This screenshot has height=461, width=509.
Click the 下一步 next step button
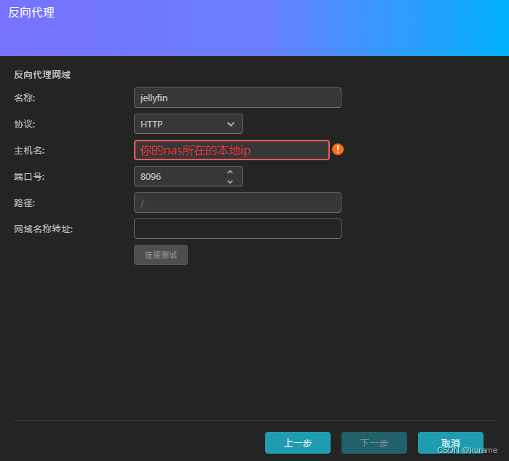pyautogui.click(x=374, y=443)
